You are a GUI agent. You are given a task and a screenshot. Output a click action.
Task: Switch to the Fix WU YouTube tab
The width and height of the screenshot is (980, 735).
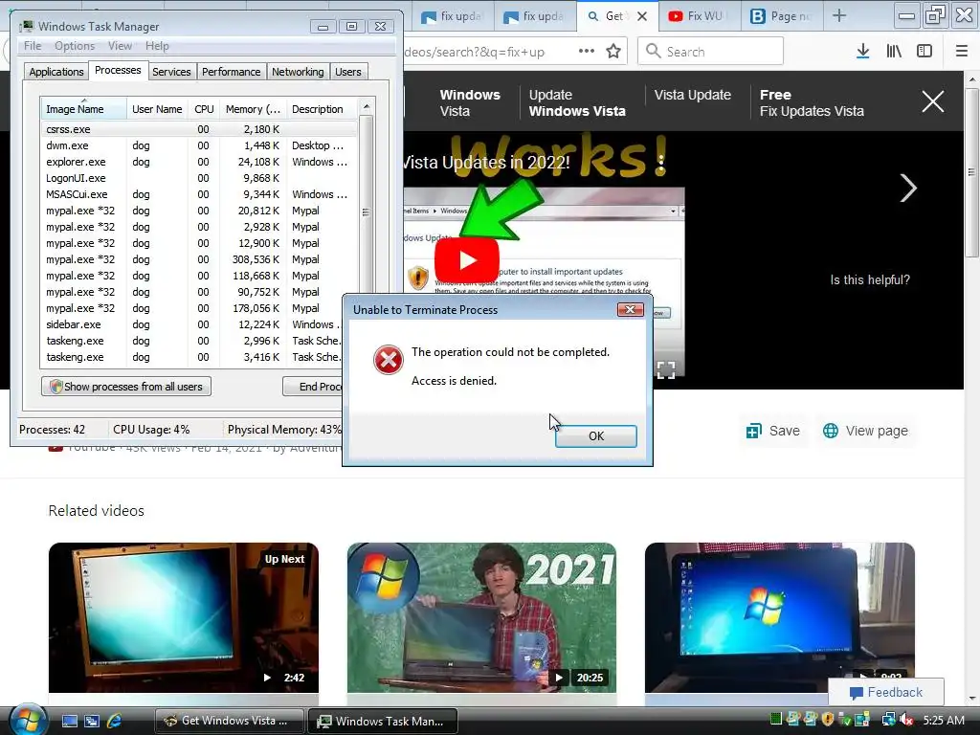point(700,16)
